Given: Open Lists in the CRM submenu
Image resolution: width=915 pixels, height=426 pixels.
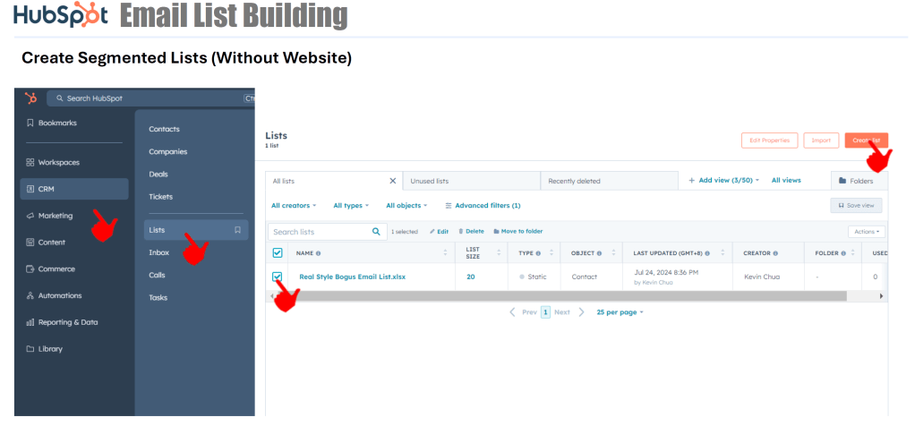Looking at the screenshot, I should coord(196,230).
